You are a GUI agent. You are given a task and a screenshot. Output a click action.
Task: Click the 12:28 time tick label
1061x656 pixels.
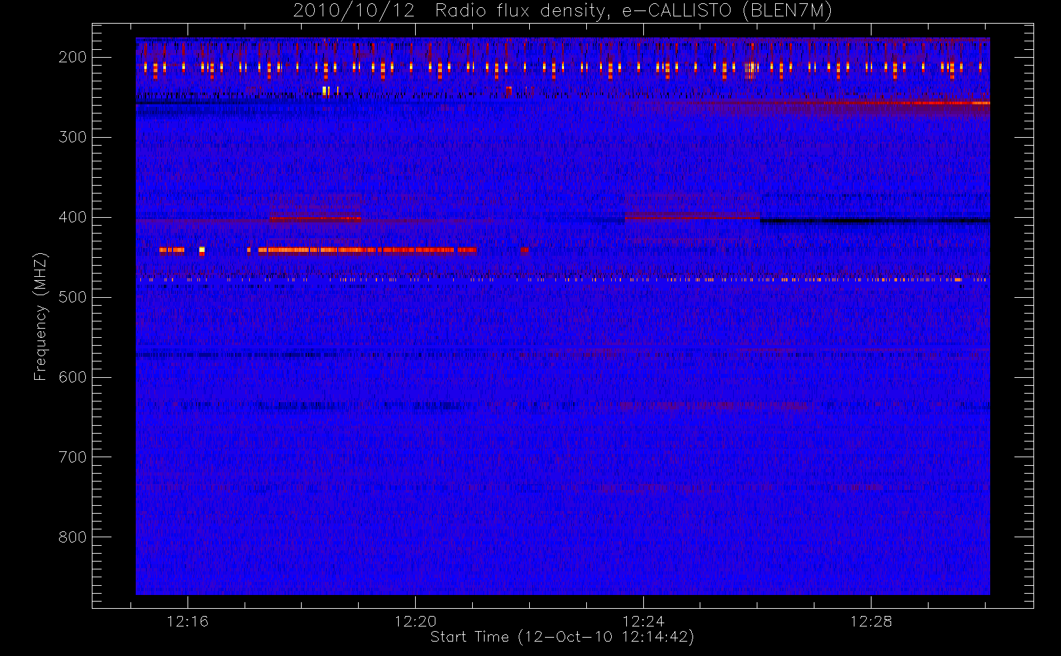point(871,621)
